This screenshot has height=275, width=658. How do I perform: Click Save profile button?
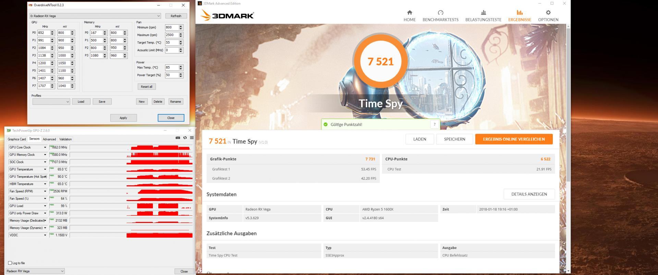click(x=102, y=101)
